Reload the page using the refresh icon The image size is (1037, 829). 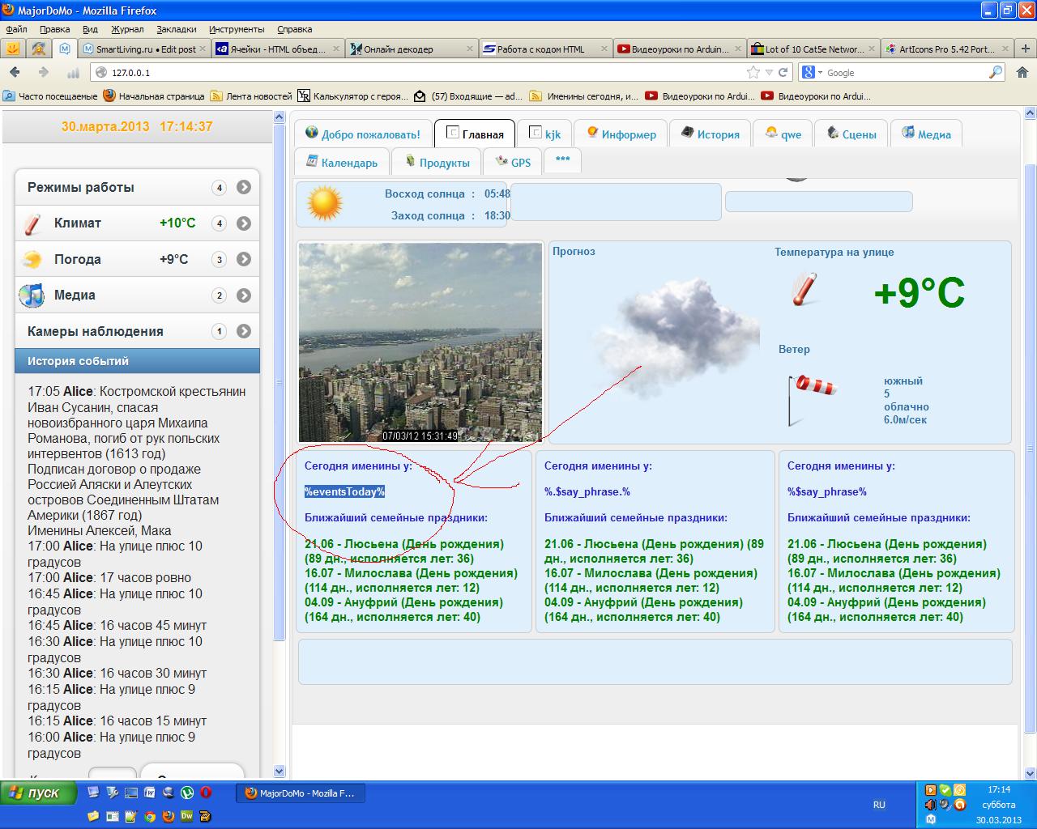tap(783, 73)
